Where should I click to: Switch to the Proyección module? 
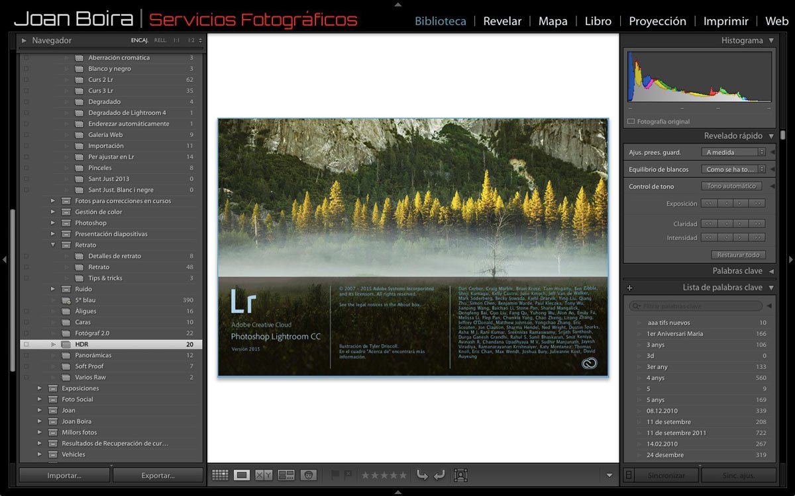coord(657,21)
